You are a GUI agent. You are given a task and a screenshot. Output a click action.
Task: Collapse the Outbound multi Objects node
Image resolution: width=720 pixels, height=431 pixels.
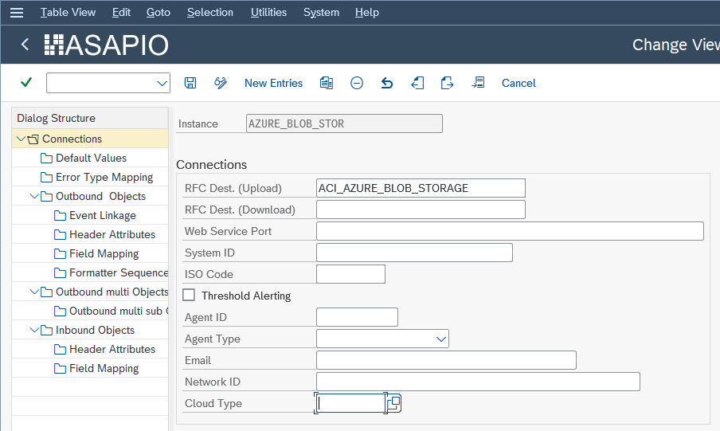[34, 292]
